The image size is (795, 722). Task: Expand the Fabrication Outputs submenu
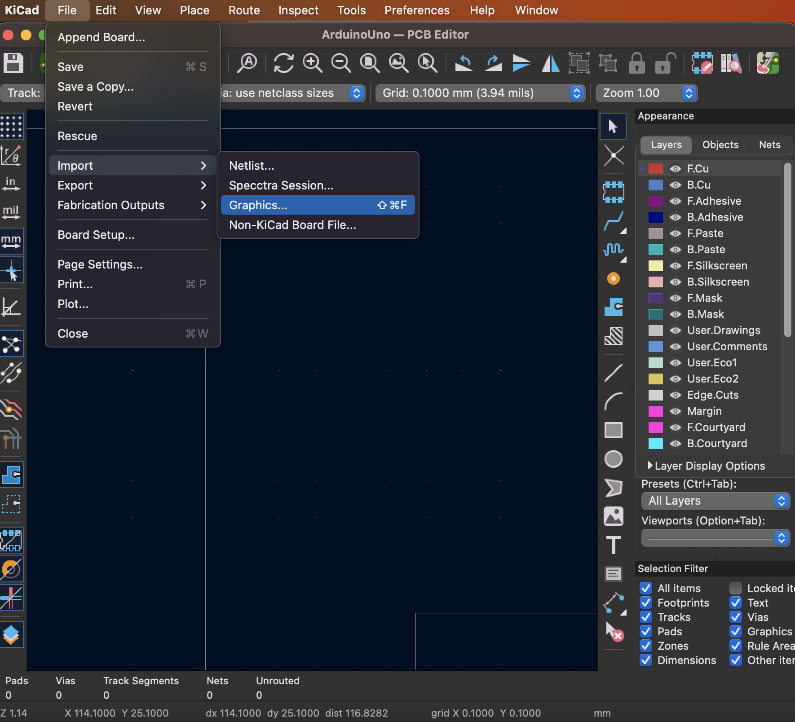pyautogui.click(x=132, y=205)
